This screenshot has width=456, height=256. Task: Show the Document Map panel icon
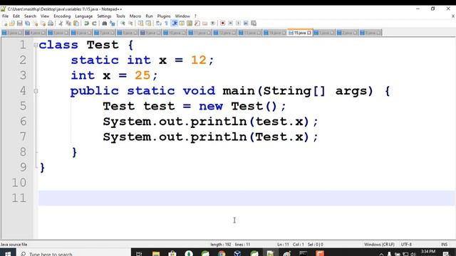pos(190,23)
